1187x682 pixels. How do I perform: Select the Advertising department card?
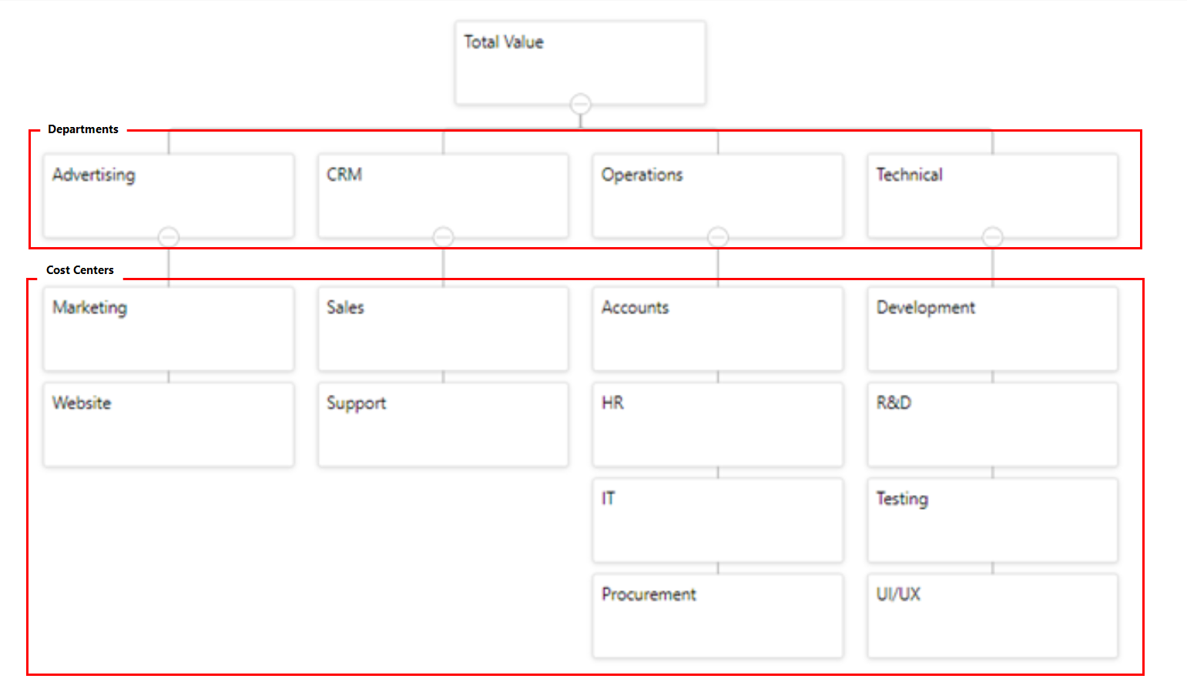(x=169, y=195)
